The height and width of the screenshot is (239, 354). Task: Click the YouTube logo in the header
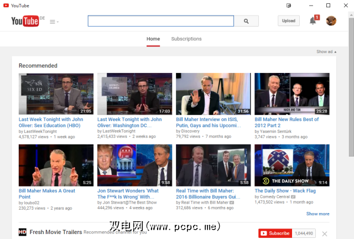tap(25, 21)
